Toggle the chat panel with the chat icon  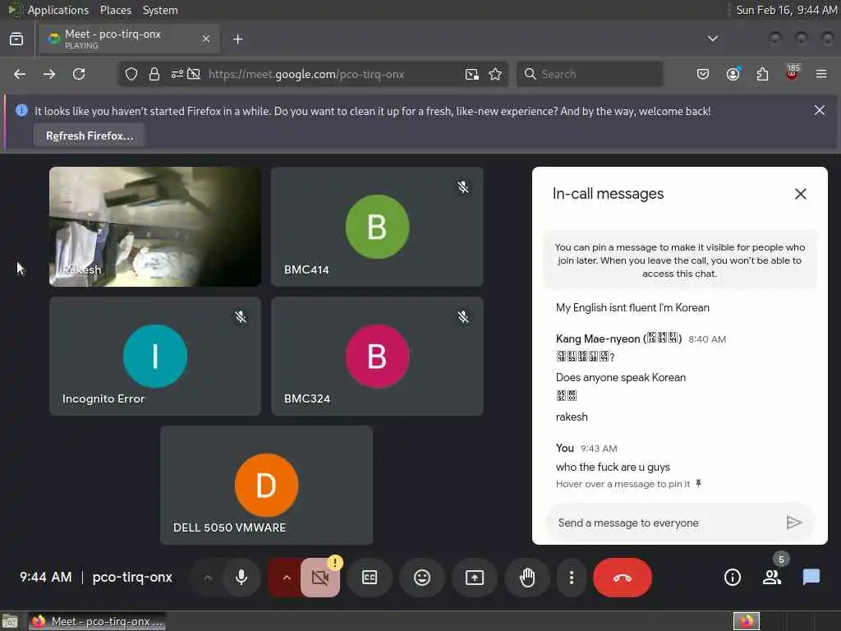(x=811, y=578)
